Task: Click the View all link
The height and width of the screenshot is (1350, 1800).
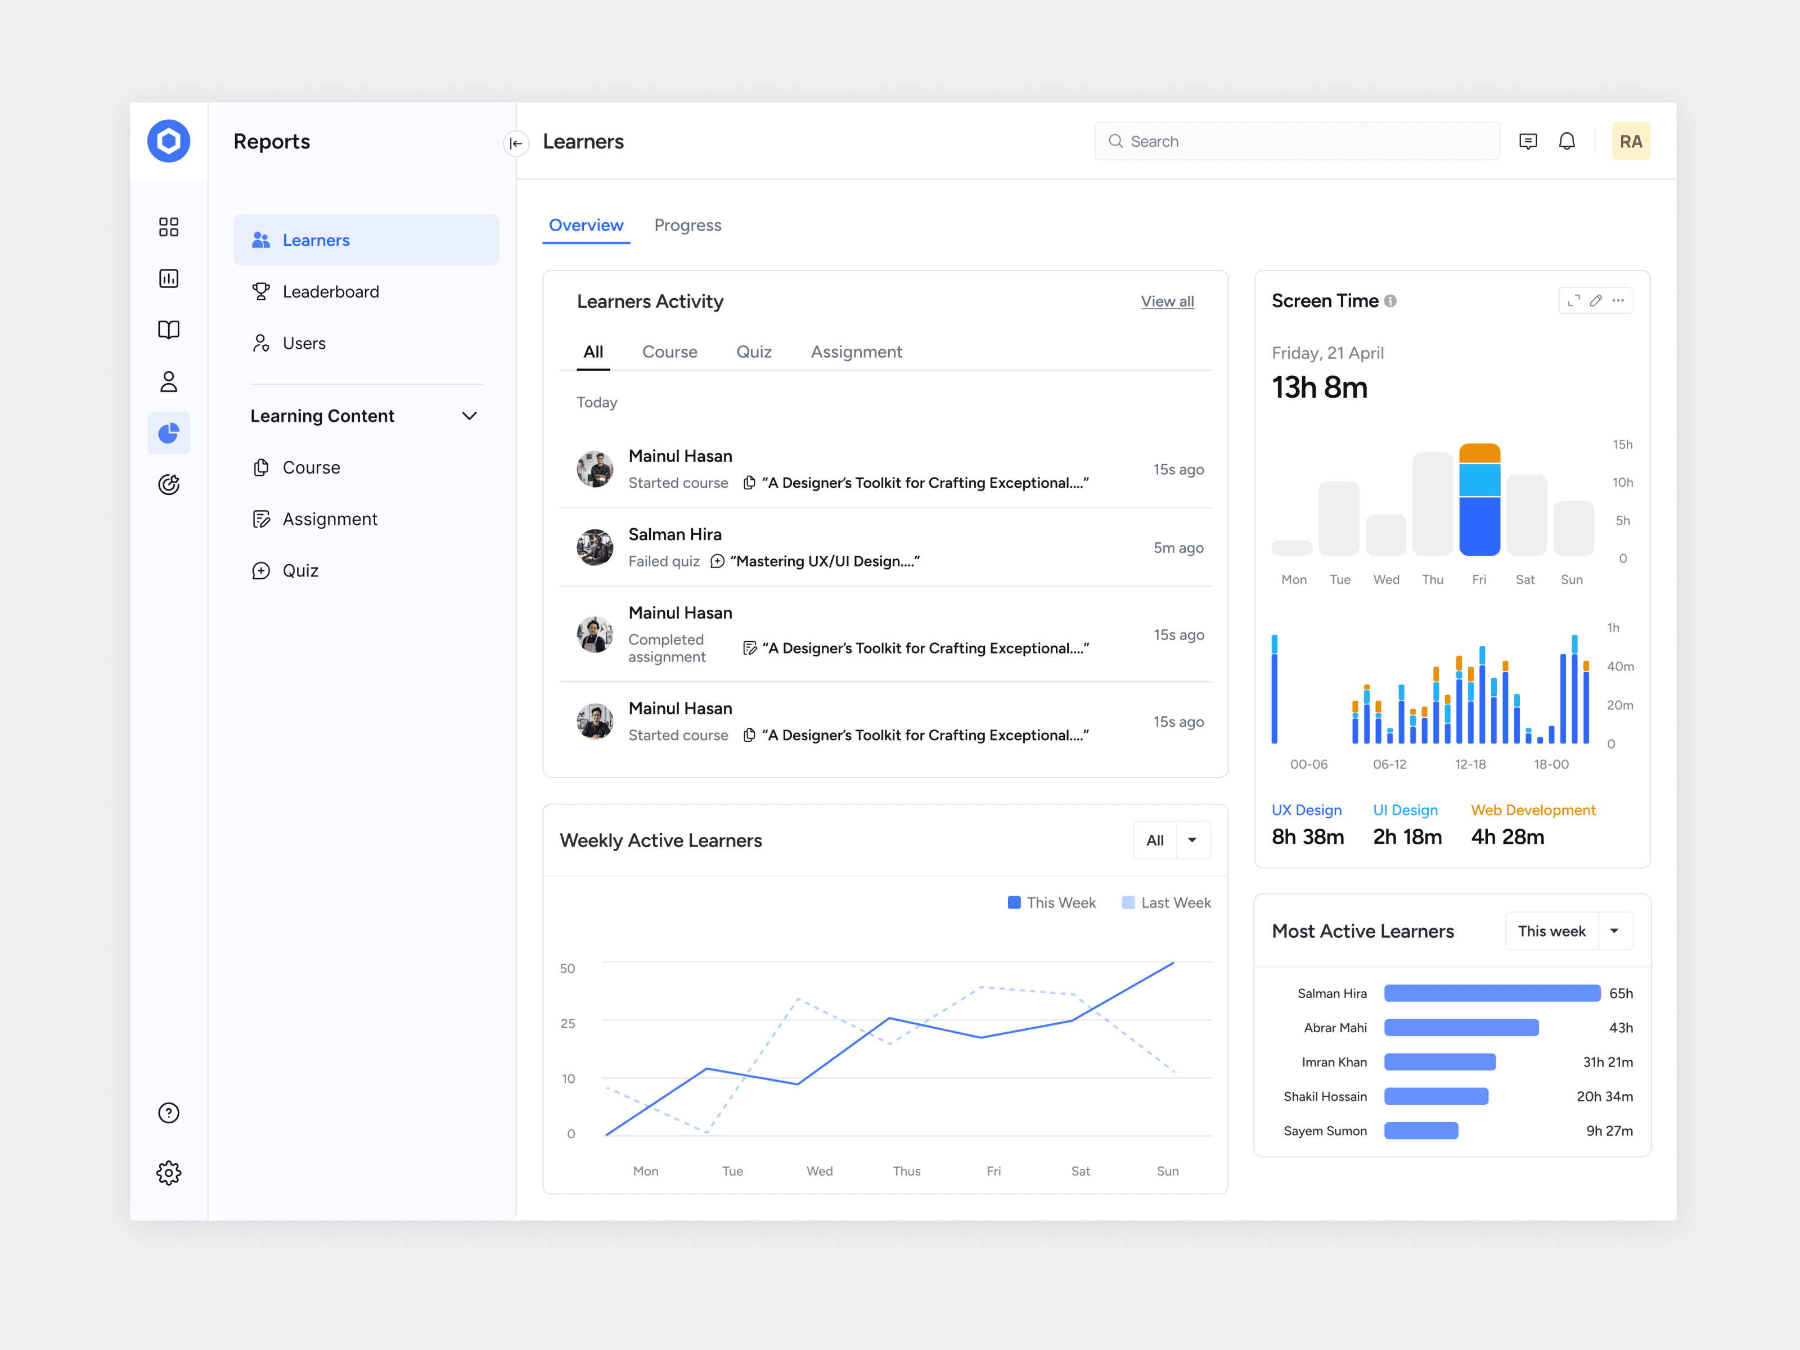Action: [1167, 301]
